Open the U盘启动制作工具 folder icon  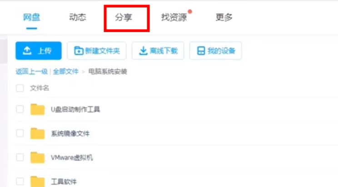tap(37, 109)
